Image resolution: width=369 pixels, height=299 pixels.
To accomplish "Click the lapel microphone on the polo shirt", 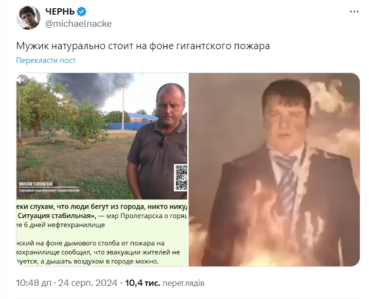I will (162, 142).
